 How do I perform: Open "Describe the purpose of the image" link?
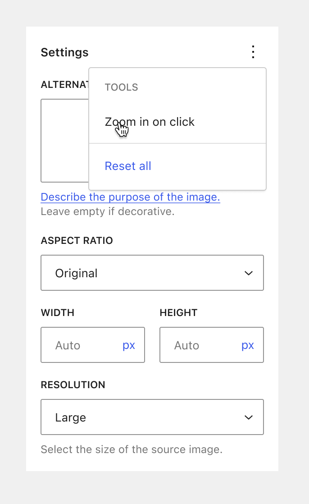(x=130, y=197)
